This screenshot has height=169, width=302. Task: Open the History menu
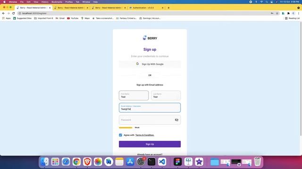(x=45, y=2)
